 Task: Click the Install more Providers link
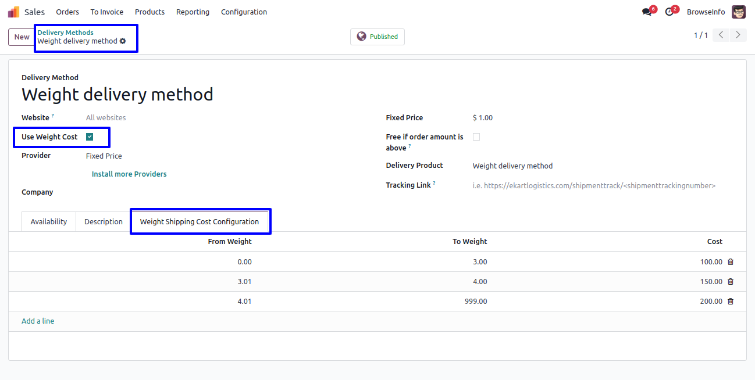coord(129,174)
